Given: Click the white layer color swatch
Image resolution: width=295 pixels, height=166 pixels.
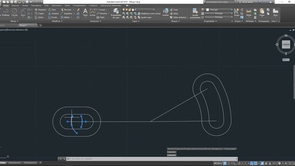Looking at the screenshot, I should pyautogui.click(x=133, y=10).
